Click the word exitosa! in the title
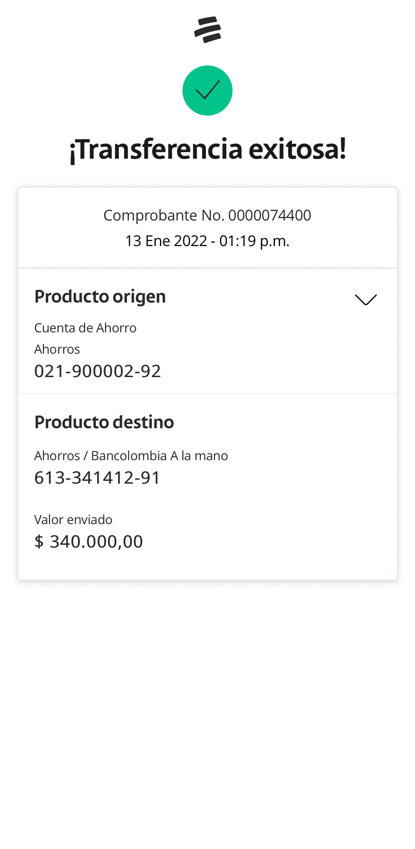The height and width of the screenshot is (849, 415). tap(297, 149)
